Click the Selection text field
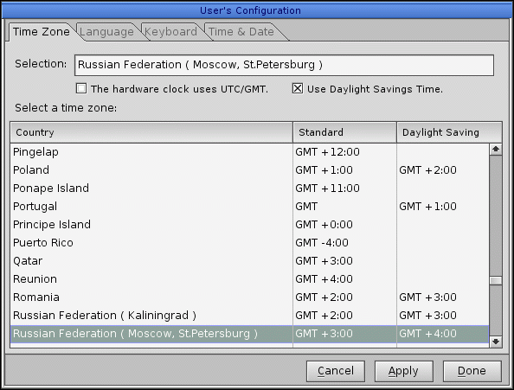This screenshot has height=390, width=514. click(x=284, y=65)
